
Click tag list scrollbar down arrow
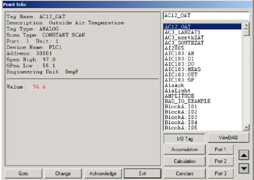click(246, 127)
